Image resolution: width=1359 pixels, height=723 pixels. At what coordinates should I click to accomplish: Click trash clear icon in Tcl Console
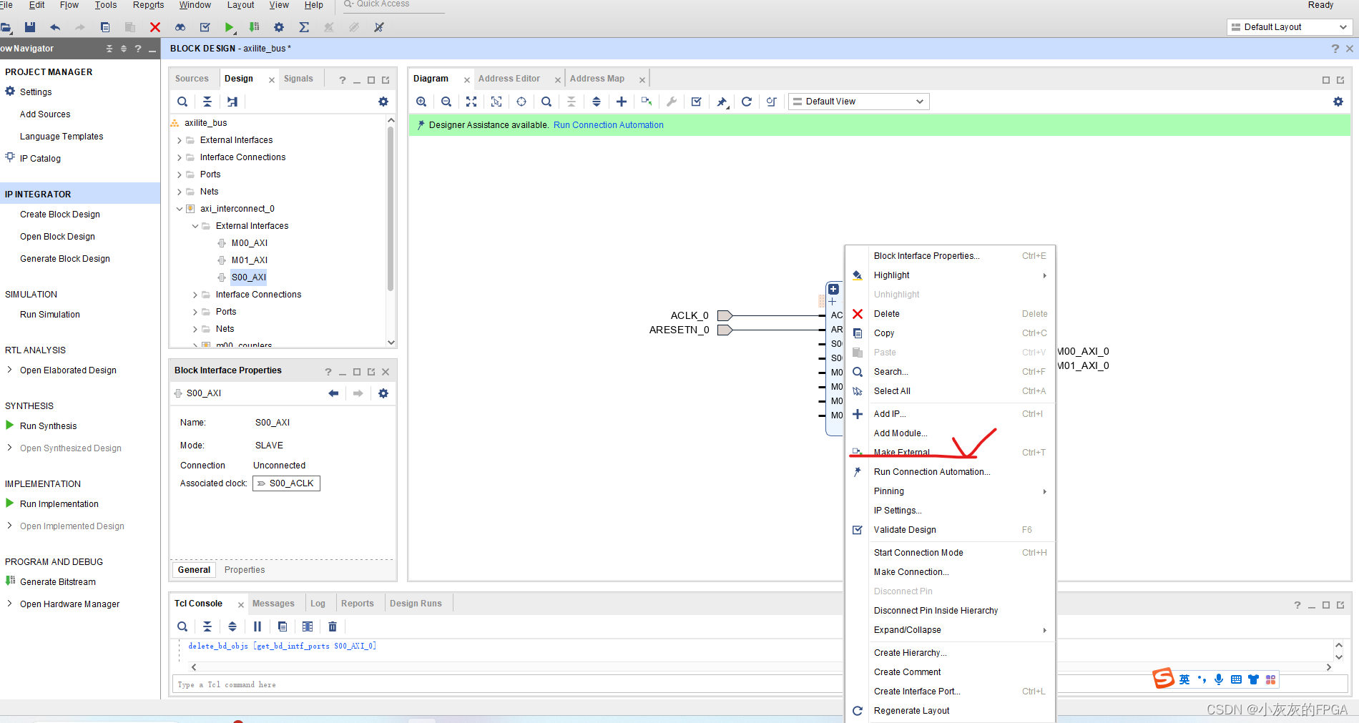(x=333, y=626)
